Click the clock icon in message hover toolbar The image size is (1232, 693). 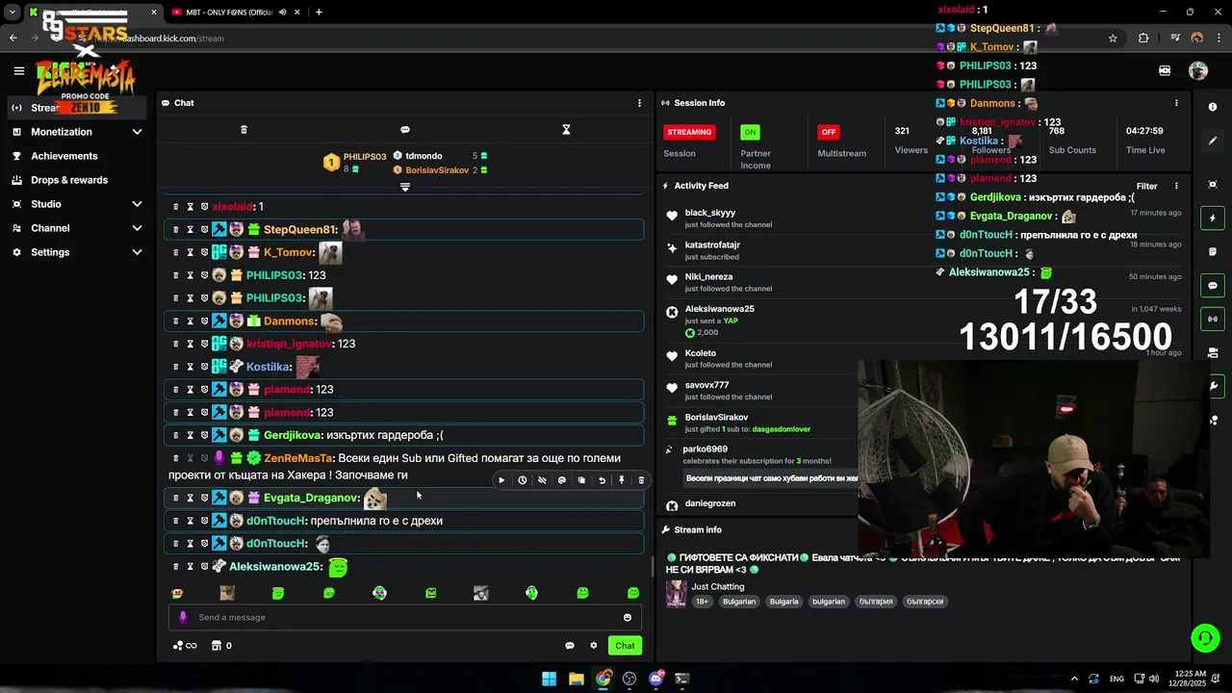[522, 480]
